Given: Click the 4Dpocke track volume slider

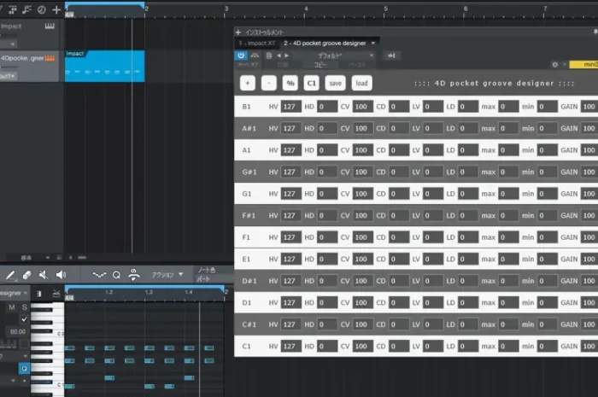Looking at the screenshot, I should pos(9,67).
